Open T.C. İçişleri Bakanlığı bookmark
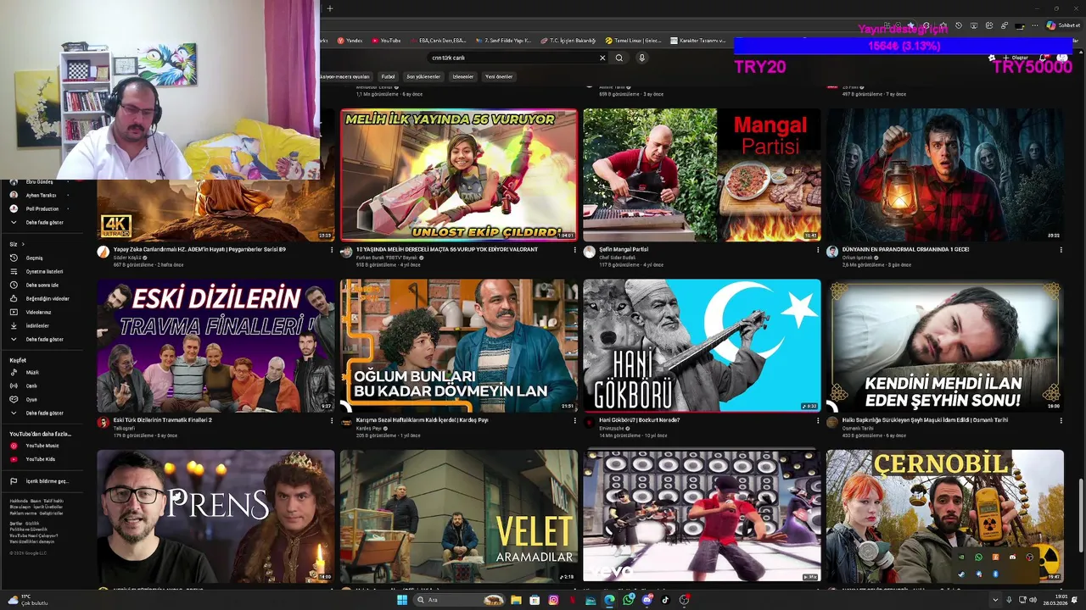The width and height of the screenshot is (1086, 610). click(x=568, y=40)
